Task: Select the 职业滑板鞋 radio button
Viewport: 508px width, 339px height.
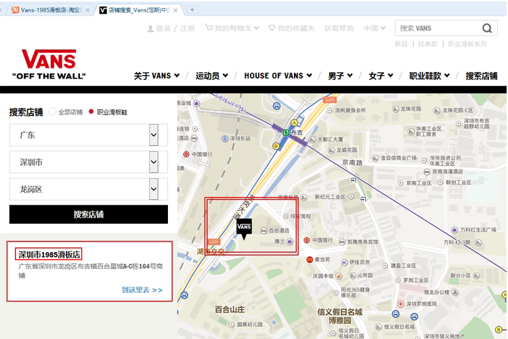Action: pyautogui.click(x=91, y=112)
